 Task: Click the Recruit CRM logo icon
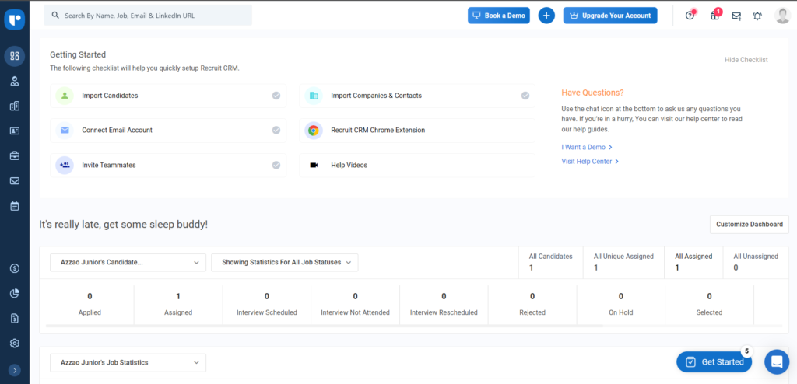tap(14, 19)
